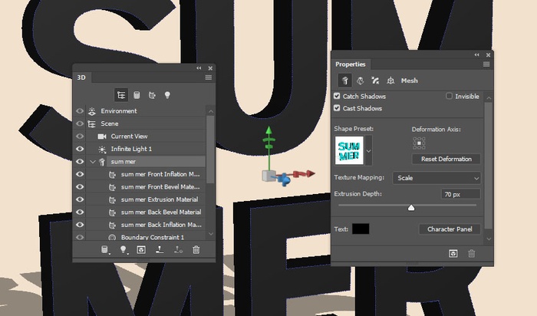Viewport: 537px width, 316px height.
Task: Open the Character Panel button
Action: point(450,229)
